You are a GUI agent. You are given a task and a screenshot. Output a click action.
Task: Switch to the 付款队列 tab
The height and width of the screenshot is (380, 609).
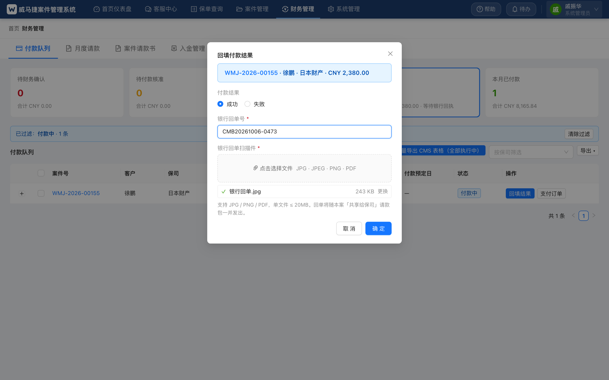coord(33,48)
